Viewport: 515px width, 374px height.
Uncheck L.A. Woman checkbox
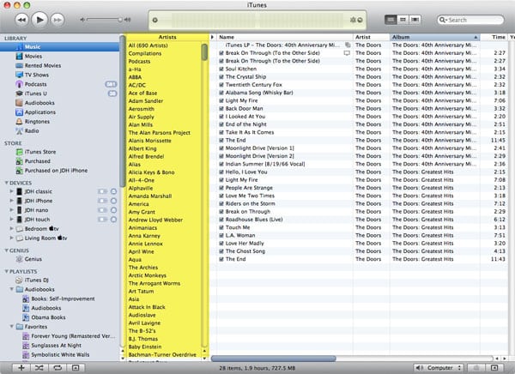[221, 235]
